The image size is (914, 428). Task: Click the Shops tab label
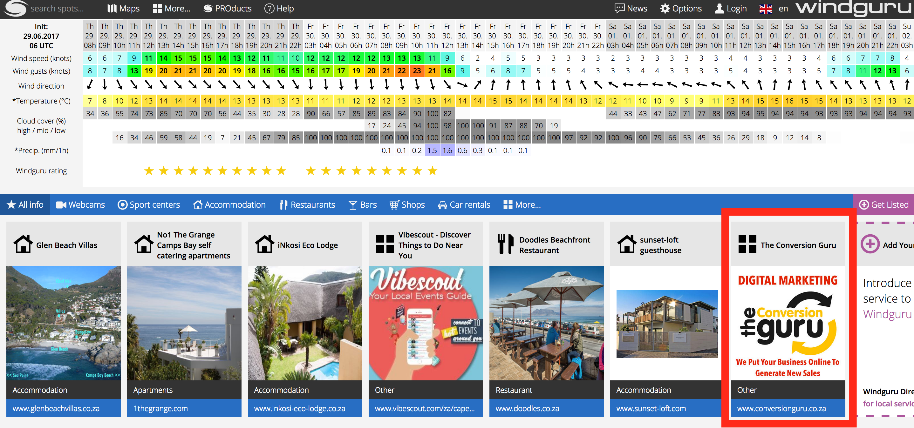coord(413,204)
